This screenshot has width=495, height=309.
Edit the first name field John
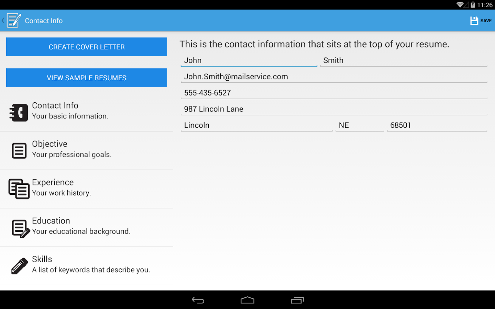249,60
